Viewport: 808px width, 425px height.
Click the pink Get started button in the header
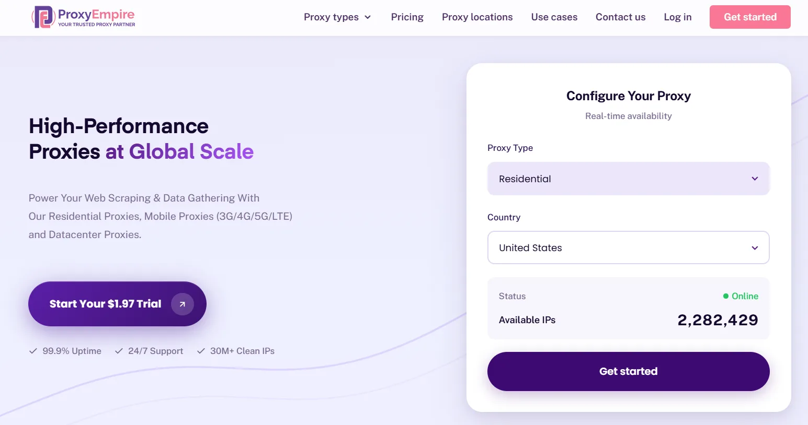749,17
